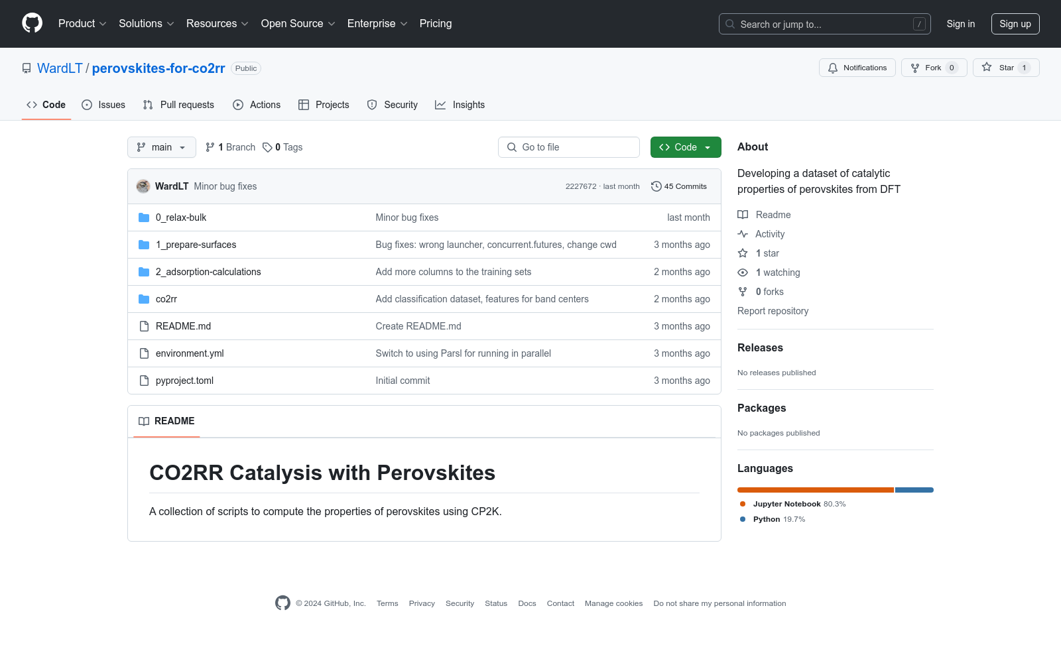Open the Enterprise dropdown
The width and height of the screenshot is (1061, 663).
click(377, 24)
